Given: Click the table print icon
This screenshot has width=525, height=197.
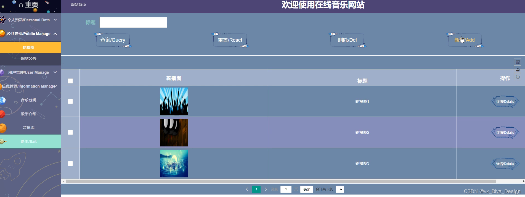Looking at the screenshot, I should tap(518, 77).
